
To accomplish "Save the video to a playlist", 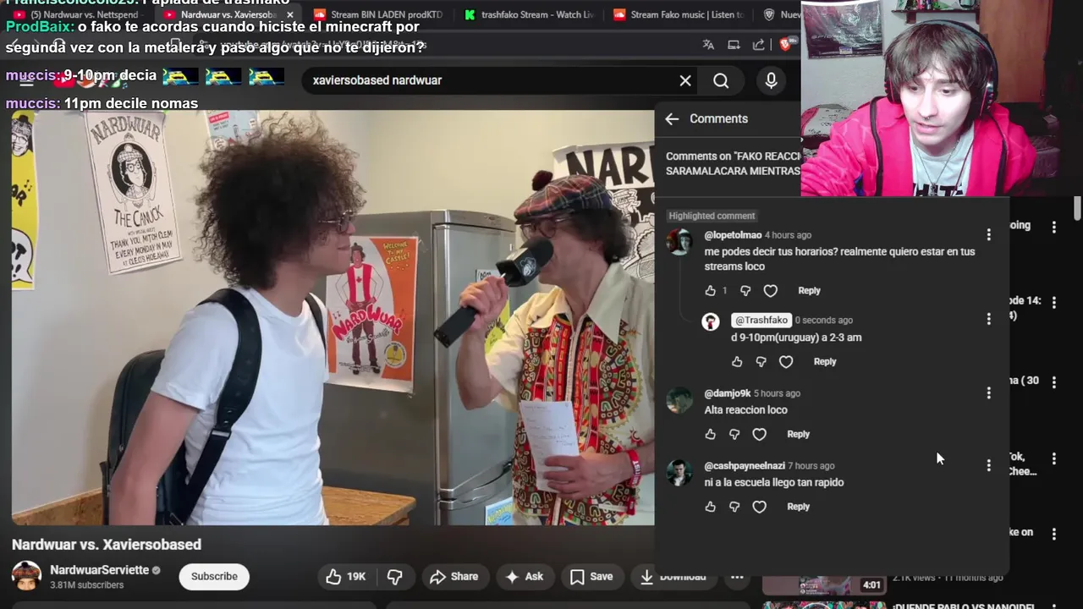I will coord(591,577).
